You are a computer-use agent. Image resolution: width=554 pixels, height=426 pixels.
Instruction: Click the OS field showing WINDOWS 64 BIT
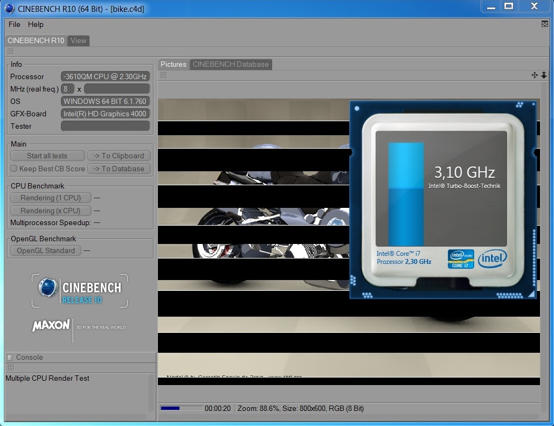pyautogui.click(x=105, y=101)
